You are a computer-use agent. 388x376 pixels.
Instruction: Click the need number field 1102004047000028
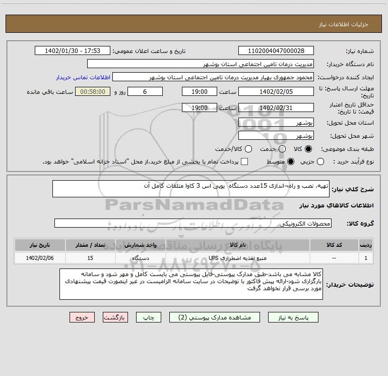[x=276, y=51]
